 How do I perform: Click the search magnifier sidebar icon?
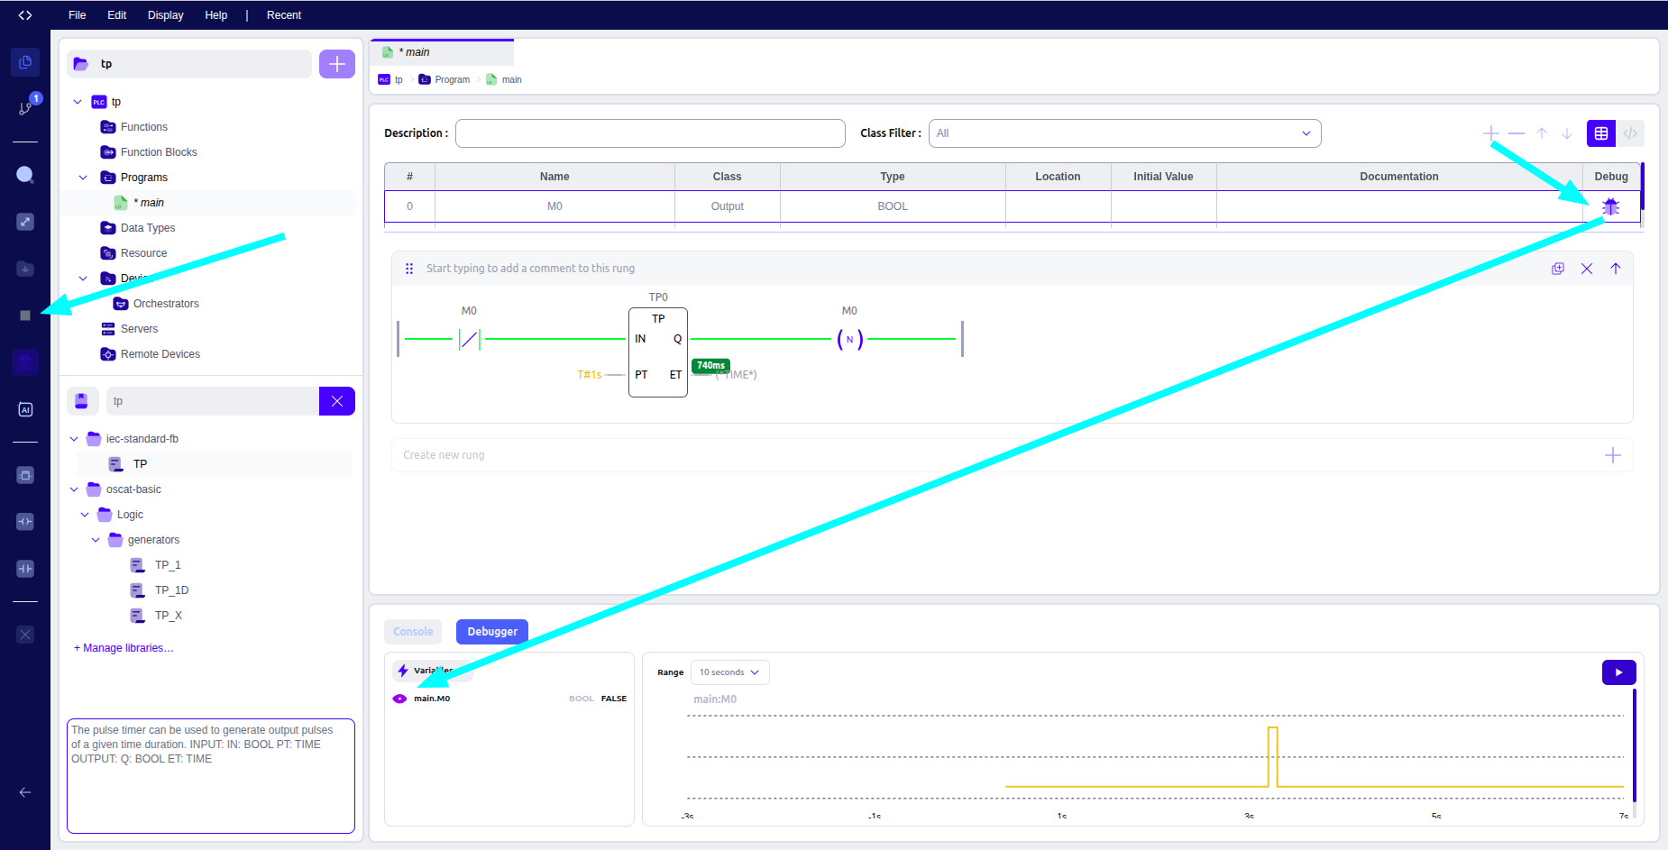point(25,175)
